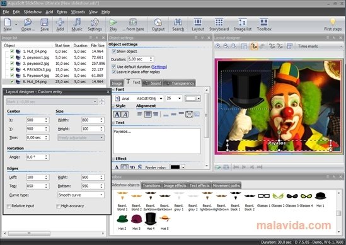Click the Payasos text input box
Viewport: 346px width, 245px height.
(x=157, y=141)
